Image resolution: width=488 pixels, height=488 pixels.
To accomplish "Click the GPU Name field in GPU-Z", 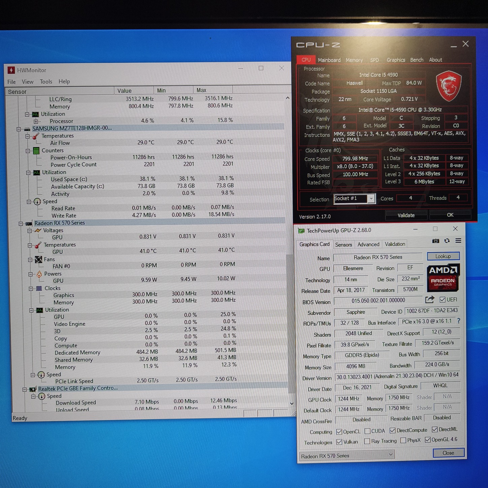I will coord(378,257).
